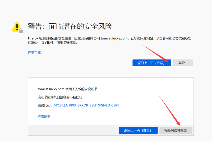Viewport: 212px width, 141px height.
Task: Click upper 返回上一页 (推荐) button
Action: point(152,63)
